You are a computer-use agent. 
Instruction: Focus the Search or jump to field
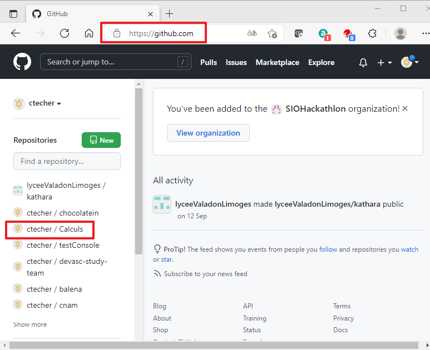[x=116, y=62]
